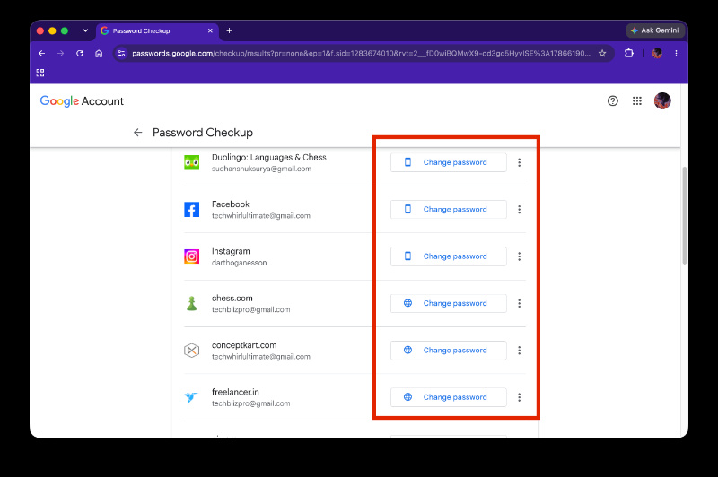The width and height of the screenshot is (718, 477).
Task: Change password for chess.com
Action: pyautogui.click(x=448, y=303)
